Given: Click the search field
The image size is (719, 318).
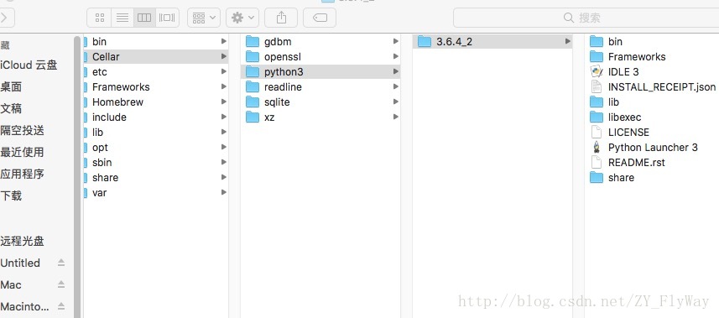Looking at the screenshot, I should click(x=586, y=18).
